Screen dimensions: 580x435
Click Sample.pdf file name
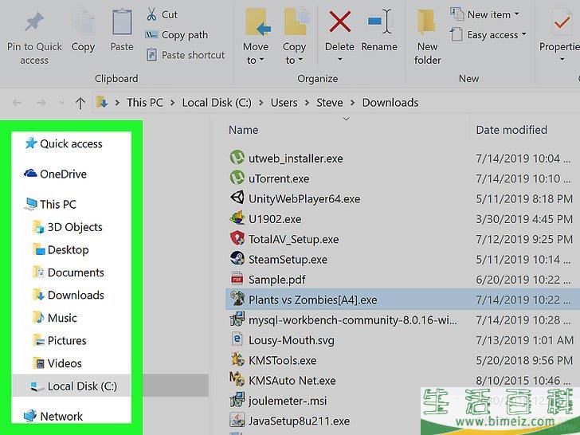[x=277, y=280]
